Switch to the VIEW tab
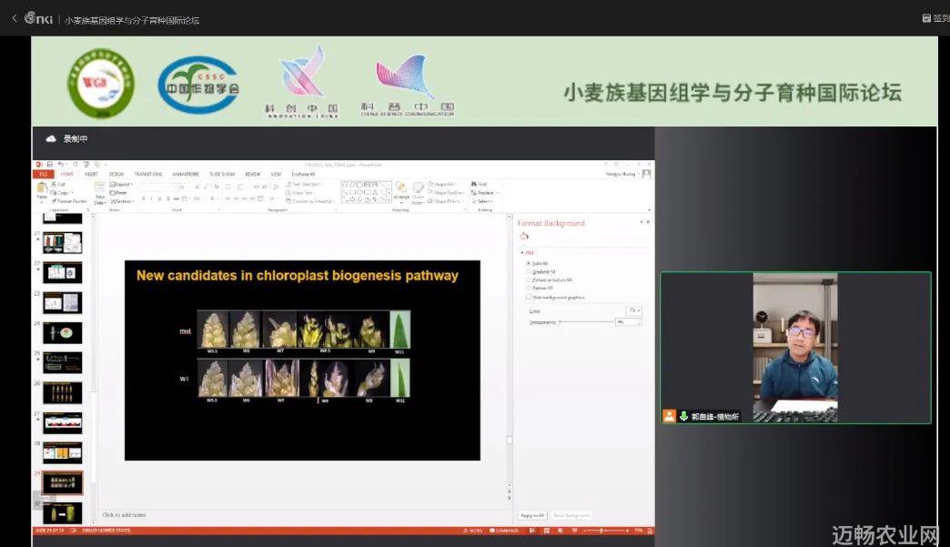950x547 pixels. tap(276, 174)
